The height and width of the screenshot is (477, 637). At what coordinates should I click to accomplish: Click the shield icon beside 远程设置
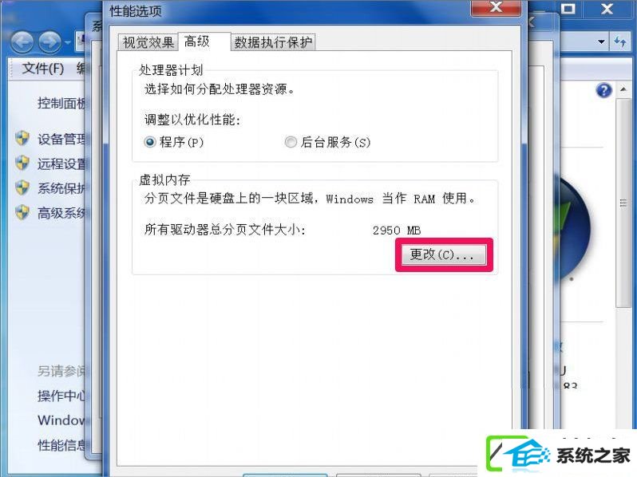[x=22, y=163]
